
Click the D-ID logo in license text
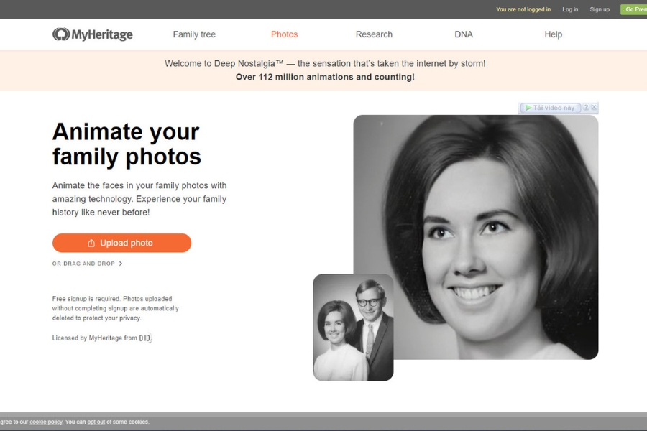click(145, 338)
